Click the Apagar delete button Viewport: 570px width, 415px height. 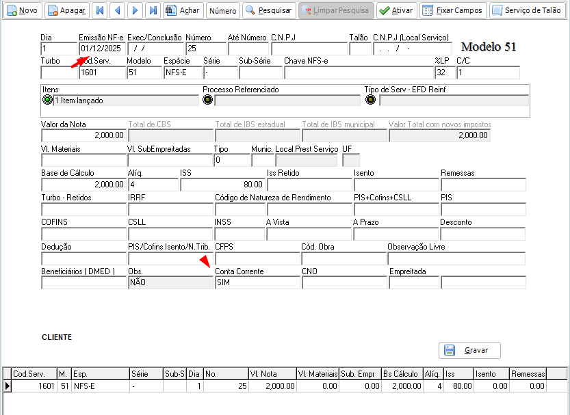67,10
